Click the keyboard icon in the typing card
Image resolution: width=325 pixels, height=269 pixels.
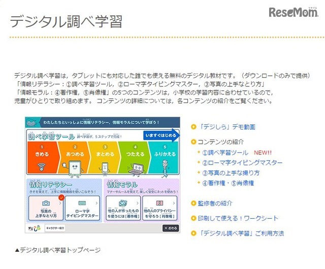pos(82,203)
